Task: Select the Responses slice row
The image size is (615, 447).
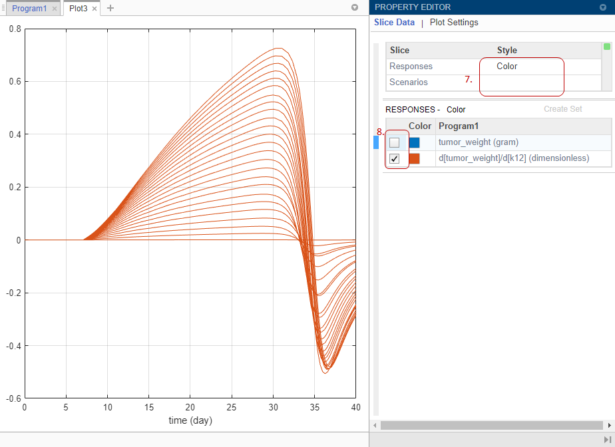Action: (x=493, y=67)
